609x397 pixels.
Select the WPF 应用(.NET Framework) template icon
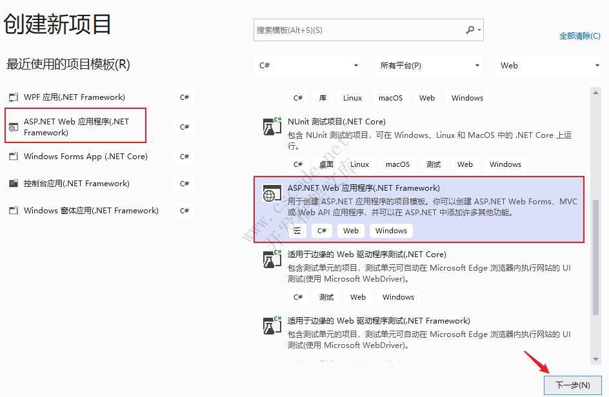click(x=12, y=97)
